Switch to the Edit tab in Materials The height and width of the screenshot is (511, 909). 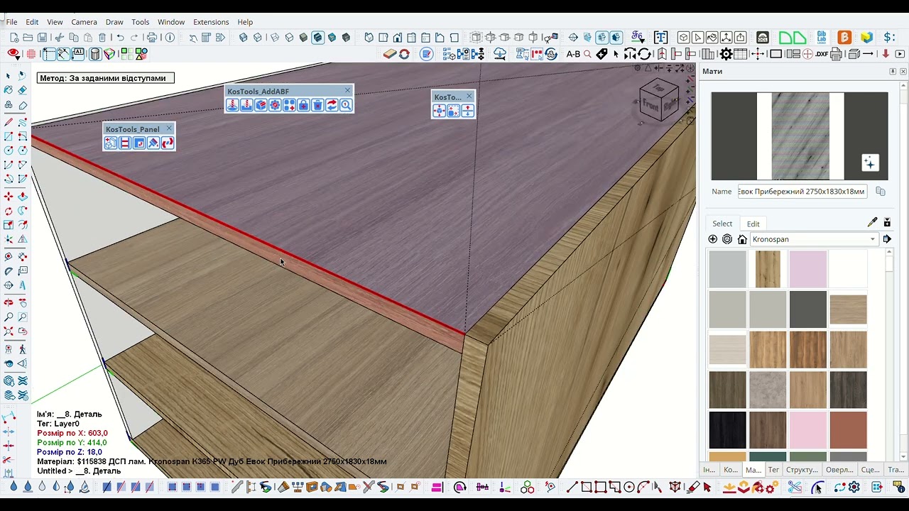(x=753, y=224)
